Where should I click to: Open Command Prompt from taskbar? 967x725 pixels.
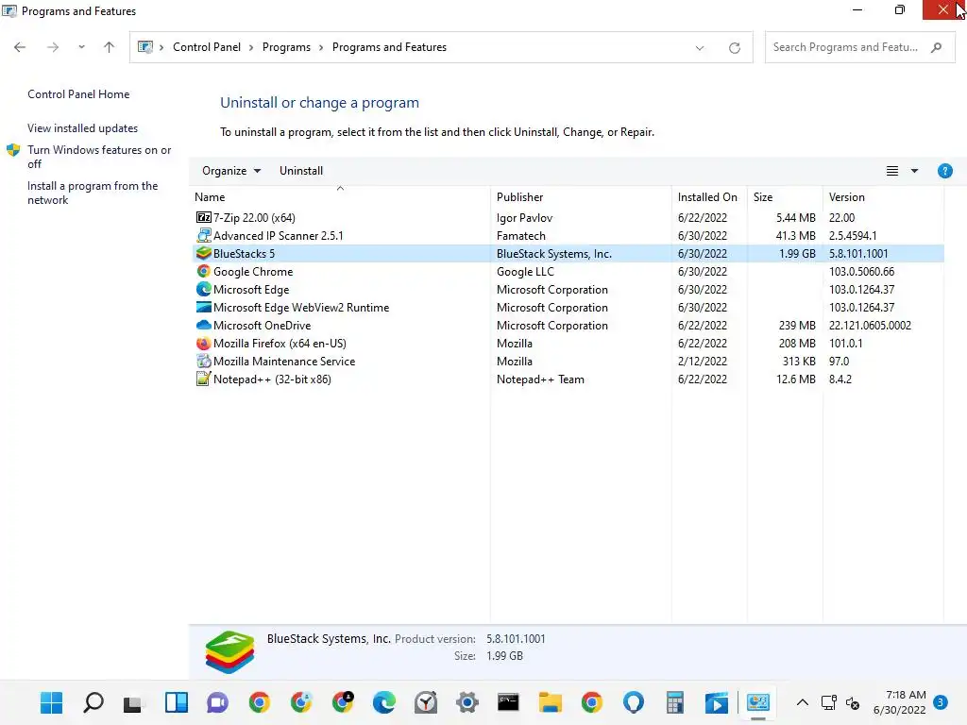coord(508,702)
